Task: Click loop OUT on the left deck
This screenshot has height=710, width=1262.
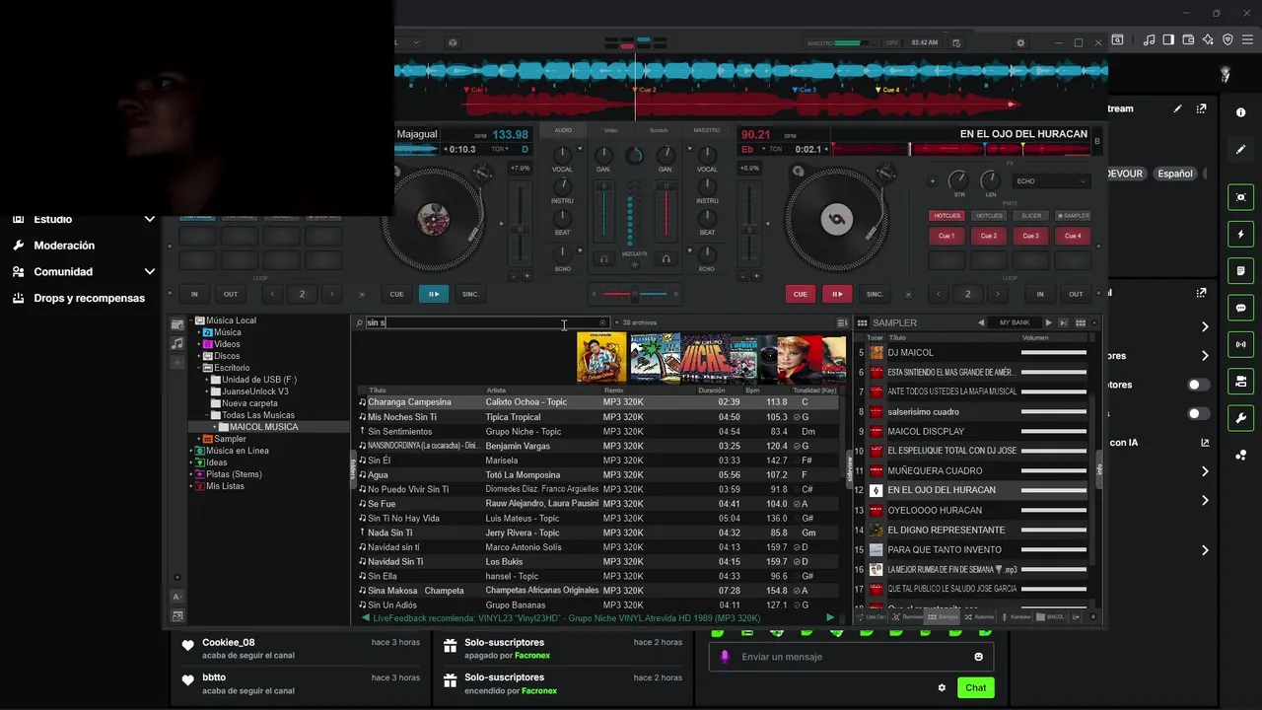Action: coord(230,294)
